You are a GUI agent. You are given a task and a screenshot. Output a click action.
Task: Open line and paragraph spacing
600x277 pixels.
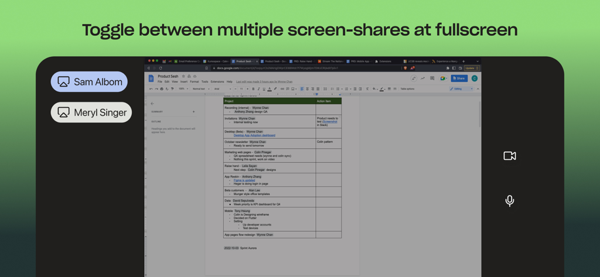point(325,89)
